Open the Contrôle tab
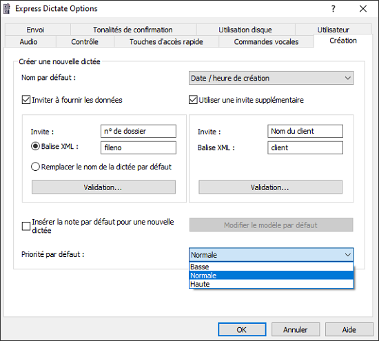 coord(85,42)
